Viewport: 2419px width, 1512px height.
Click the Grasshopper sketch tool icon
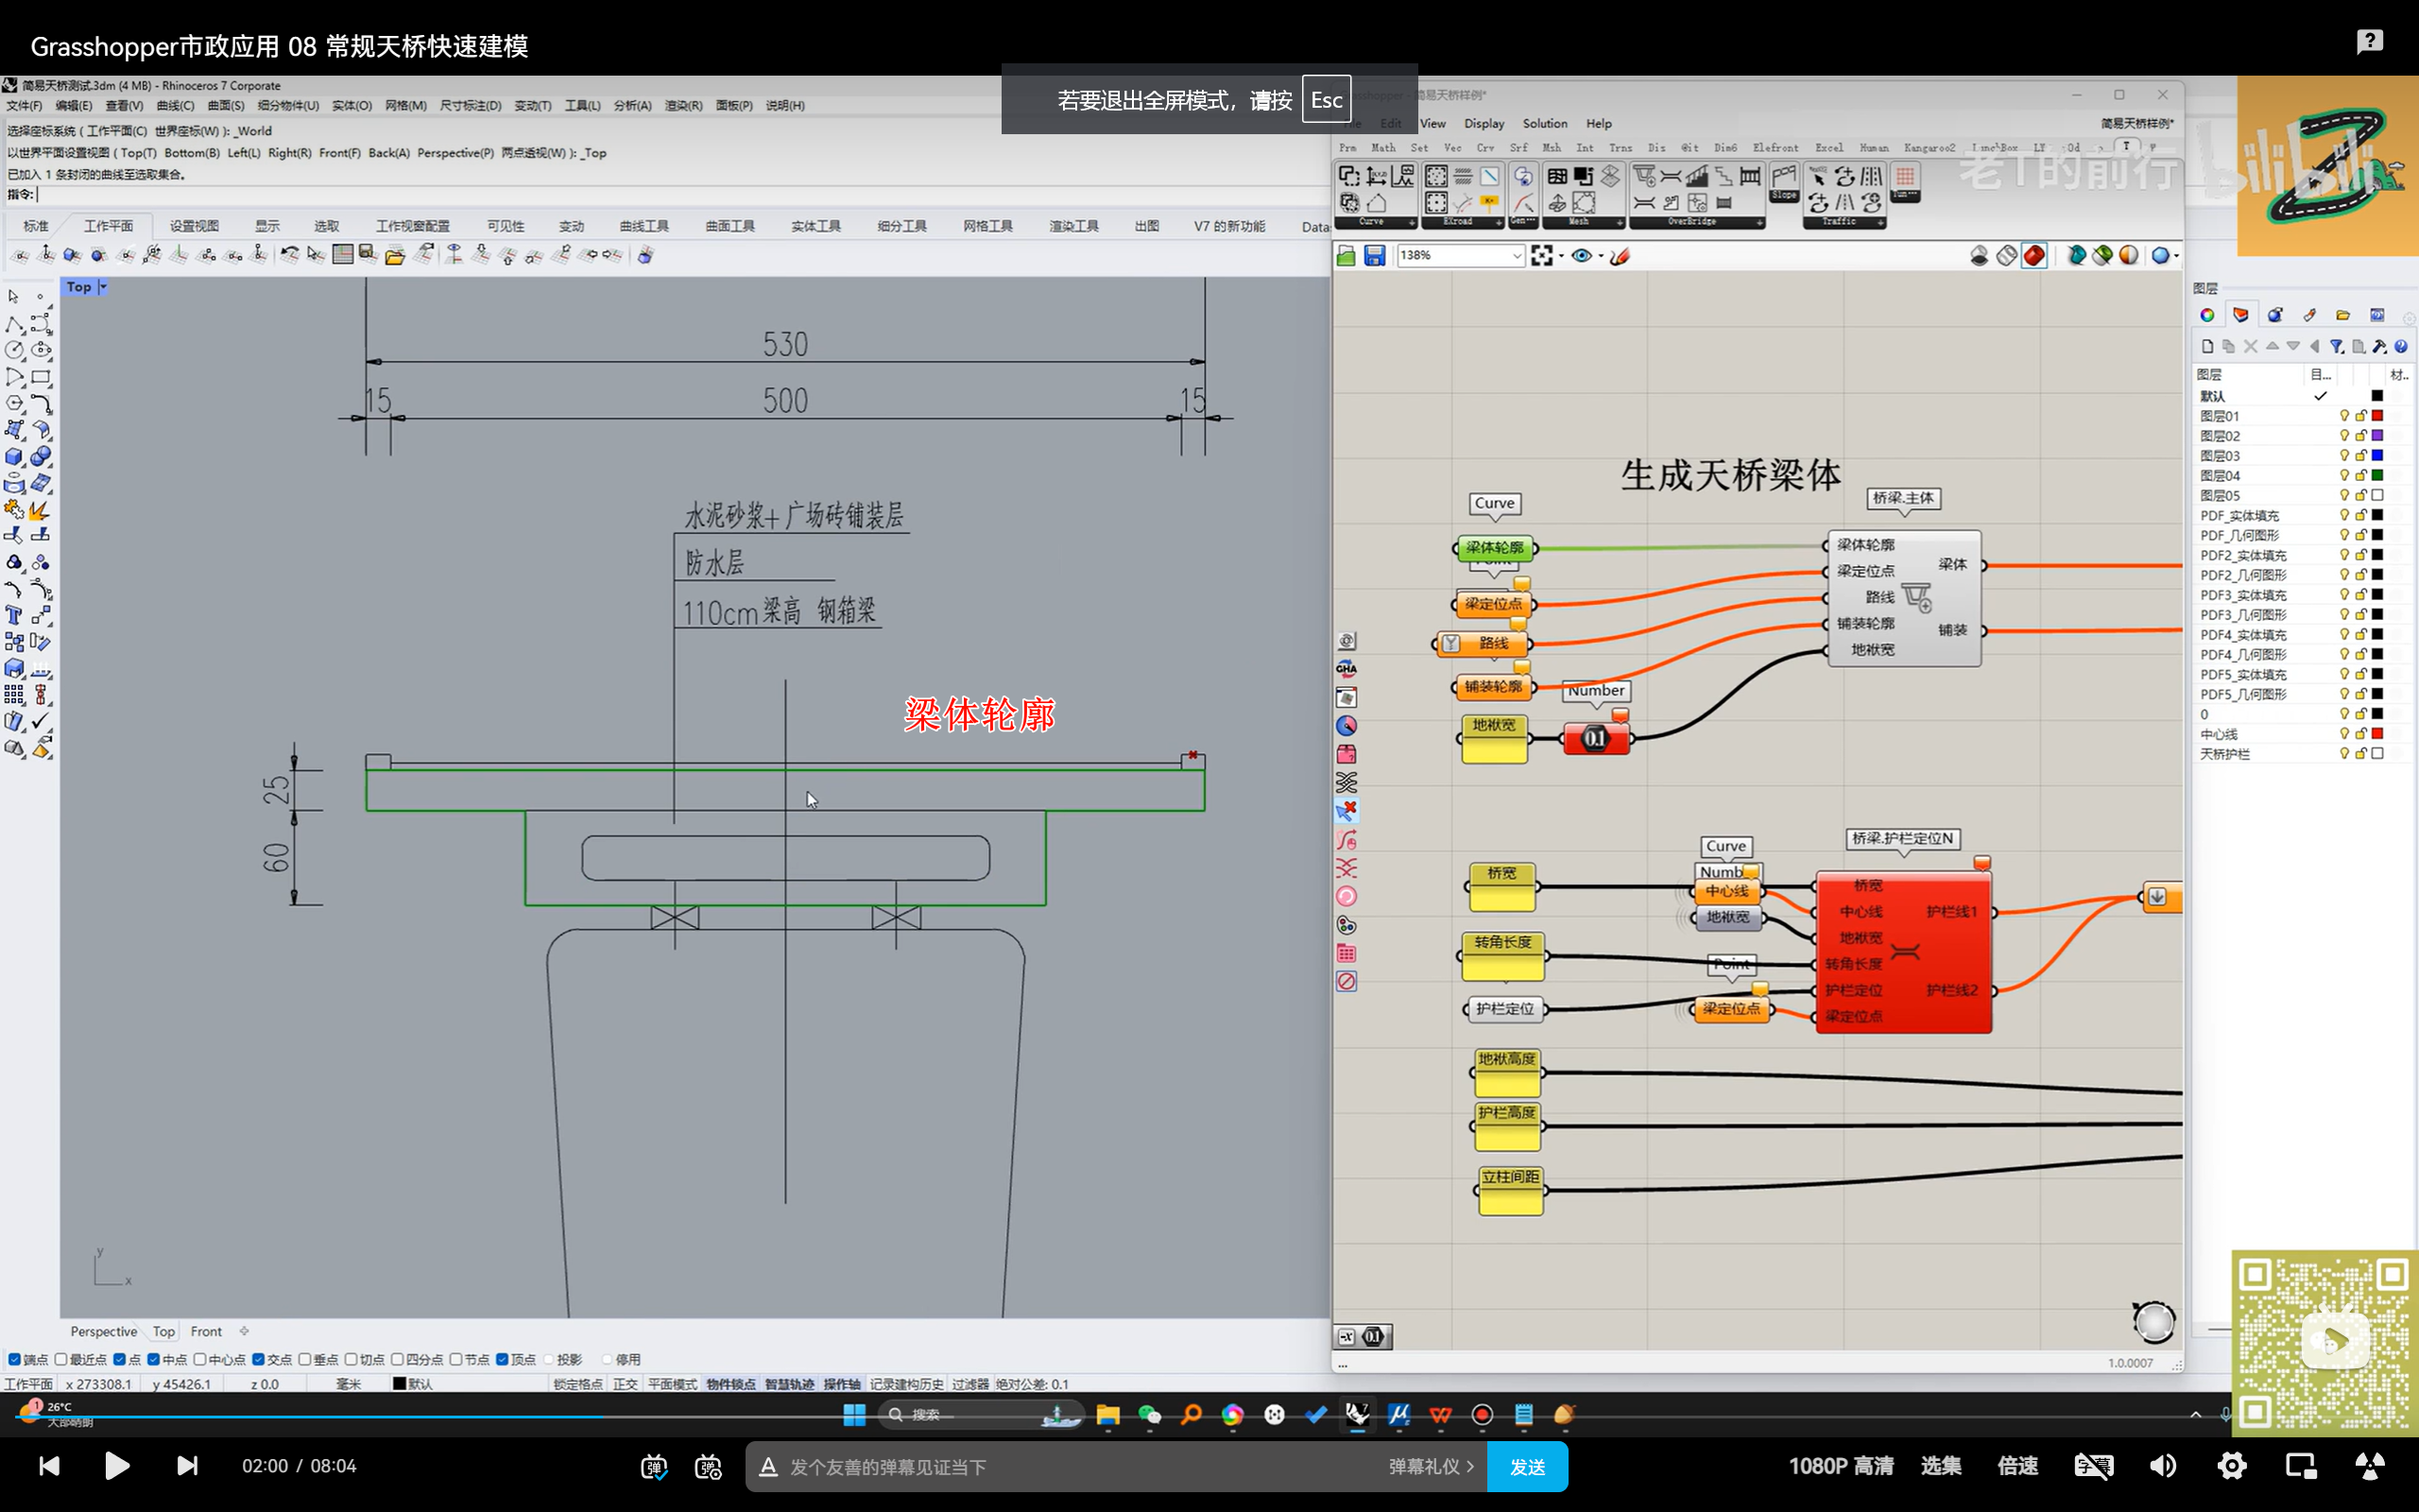(x=1621, y=256)
